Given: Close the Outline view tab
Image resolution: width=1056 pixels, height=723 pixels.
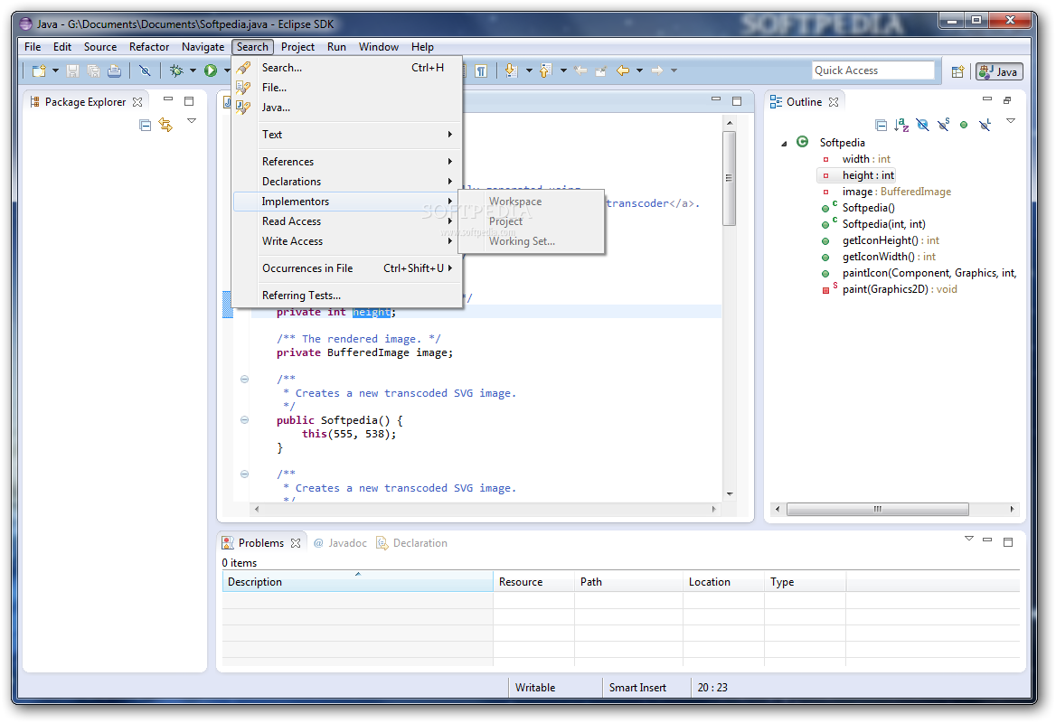Looking at the screenshot, I should coord(834,102).
